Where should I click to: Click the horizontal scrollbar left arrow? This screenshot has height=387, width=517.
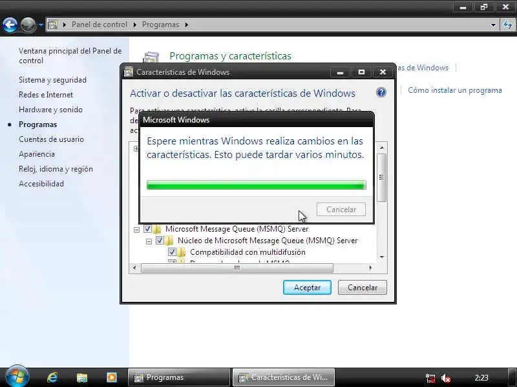tap(134, 268)
